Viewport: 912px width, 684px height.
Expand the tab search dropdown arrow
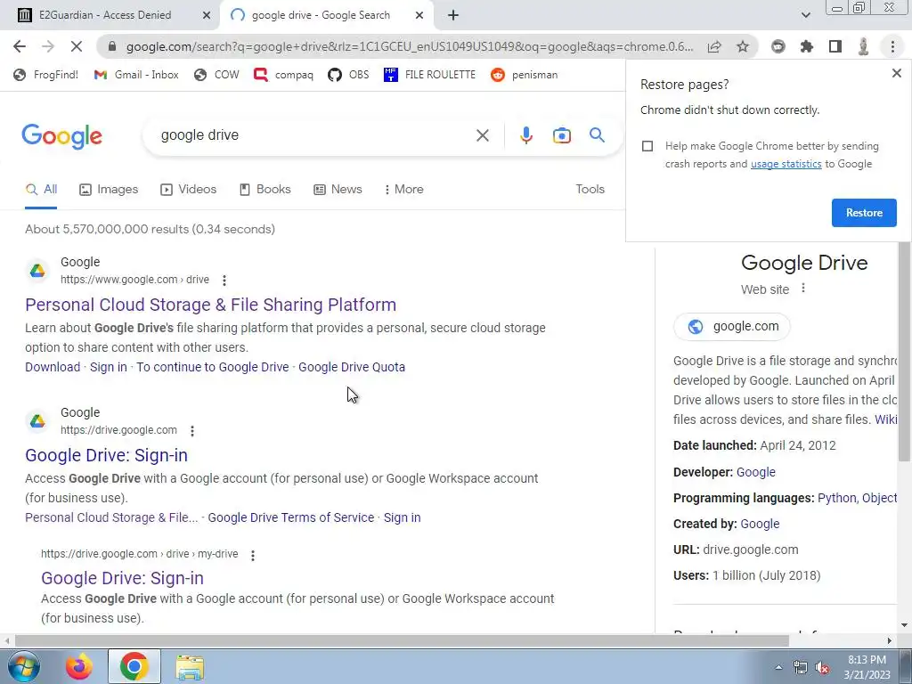click(x=805, y=15)
